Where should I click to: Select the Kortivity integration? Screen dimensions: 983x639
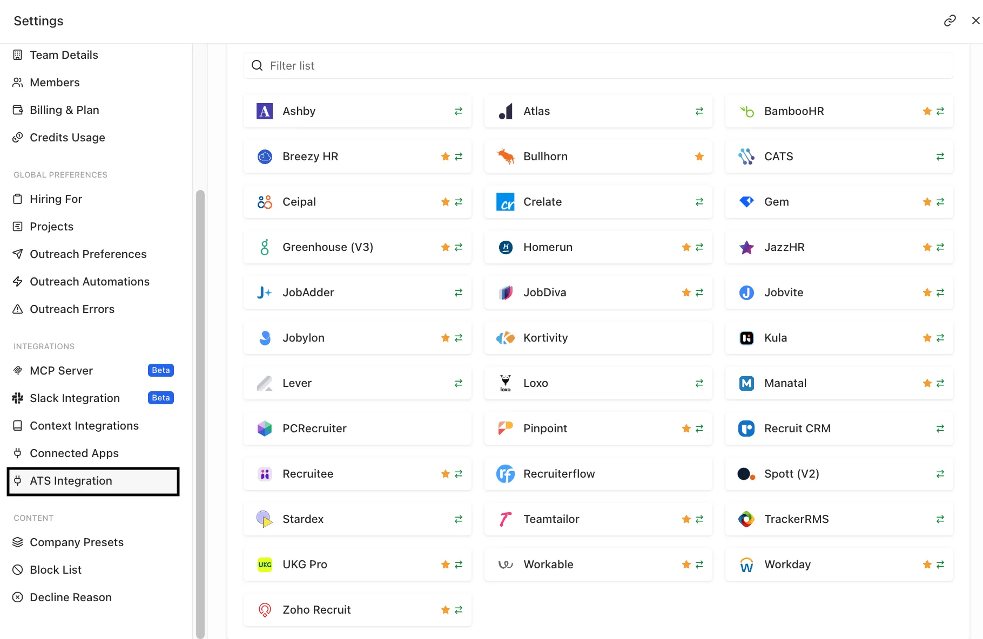[x=598, y=338]
